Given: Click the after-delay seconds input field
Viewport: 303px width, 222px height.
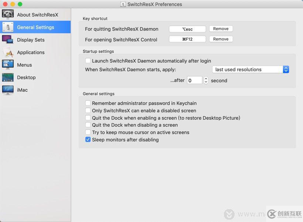Looking at the screenshot, I should pyautogui.click(x=195, y=80).
